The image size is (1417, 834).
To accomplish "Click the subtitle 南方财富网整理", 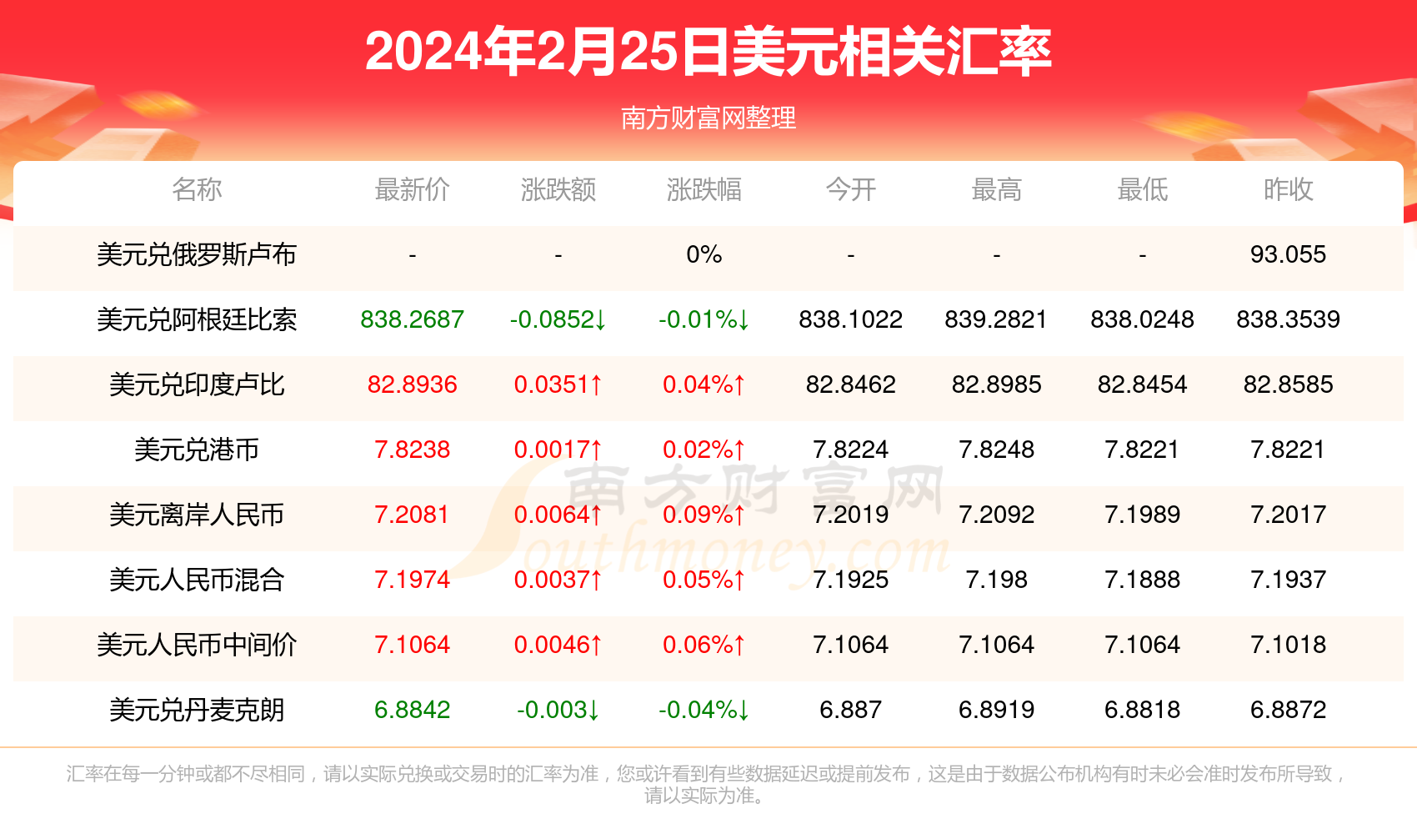I will pyautogui.click(x=708, y=118).
